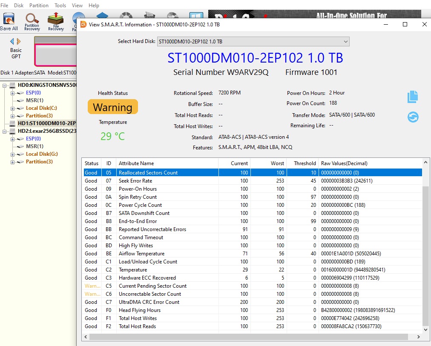Select the Head Flying Hours row
Image resolution: width=431 pixels, height=346 pixels.
pyautogui.click(x=252, y=310)
